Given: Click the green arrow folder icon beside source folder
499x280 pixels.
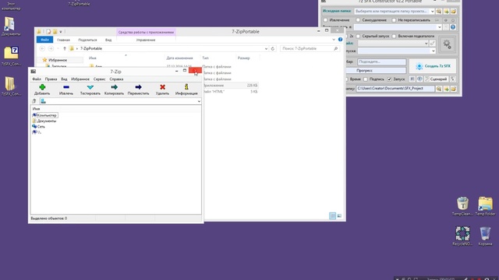Looking at the screenshot, I should click(447, 12).
